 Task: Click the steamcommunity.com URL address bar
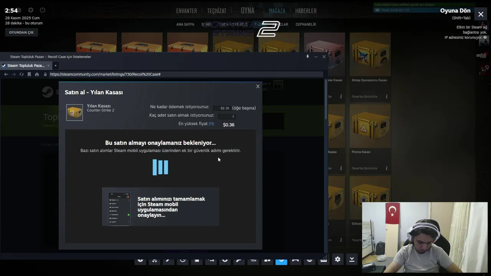tap(186, 74)
